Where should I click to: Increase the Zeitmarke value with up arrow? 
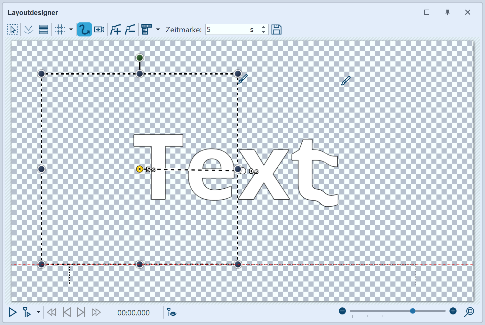(x=263, y=27)
